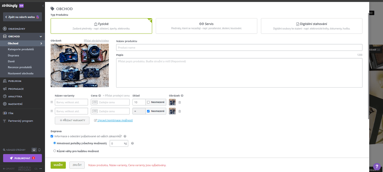This screenshot has width=383, height=172.
Task: Click the green ULOŽIT button
Action: click(58, 165)
